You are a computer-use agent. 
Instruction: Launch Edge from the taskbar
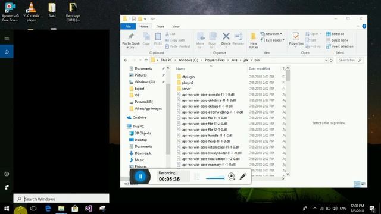point(48,209)
